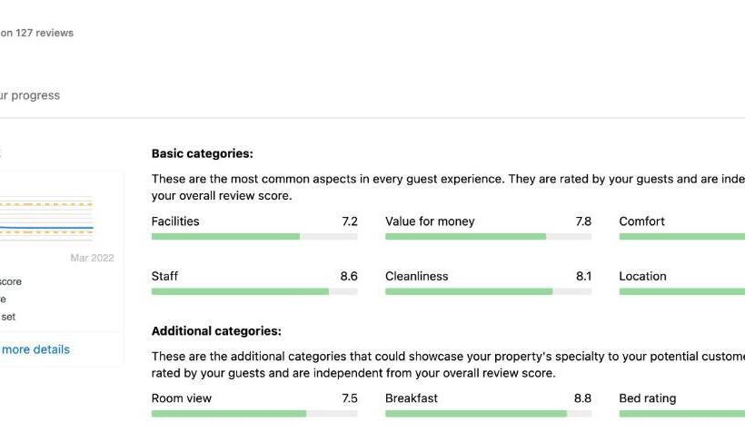The height and width of the screenshot is (432, 745).
Task: Select the Breakfast rating progress bar
Action: [488, 414]
